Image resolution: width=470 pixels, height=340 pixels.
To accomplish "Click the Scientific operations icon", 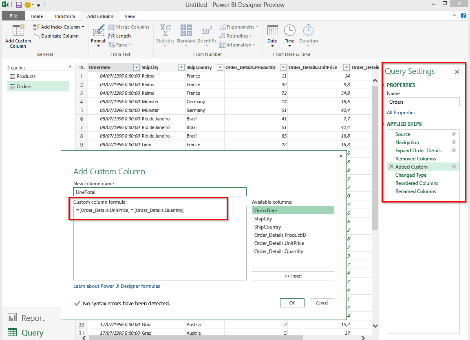I will pos(207,31).
